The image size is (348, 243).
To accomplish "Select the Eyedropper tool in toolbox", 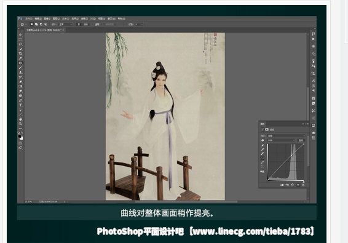I will click(x=20, y=58).
